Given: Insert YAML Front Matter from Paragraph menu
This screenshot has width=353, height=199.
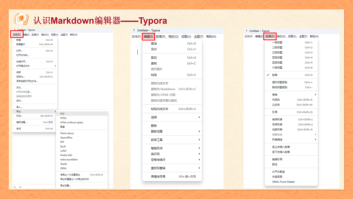Looking at the screenshot, I should (x=292, y=182).
